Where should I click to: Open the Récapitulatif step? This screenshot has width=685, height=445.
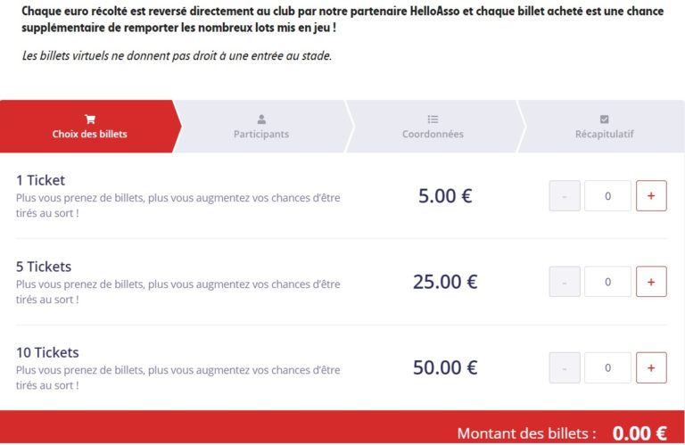point(604,134)
